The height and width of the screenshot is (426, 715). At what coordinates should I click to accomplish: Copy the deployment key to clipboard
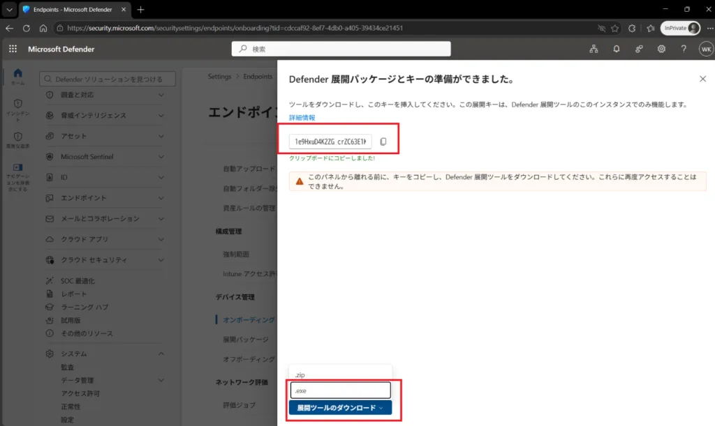[x=383, y=142]
